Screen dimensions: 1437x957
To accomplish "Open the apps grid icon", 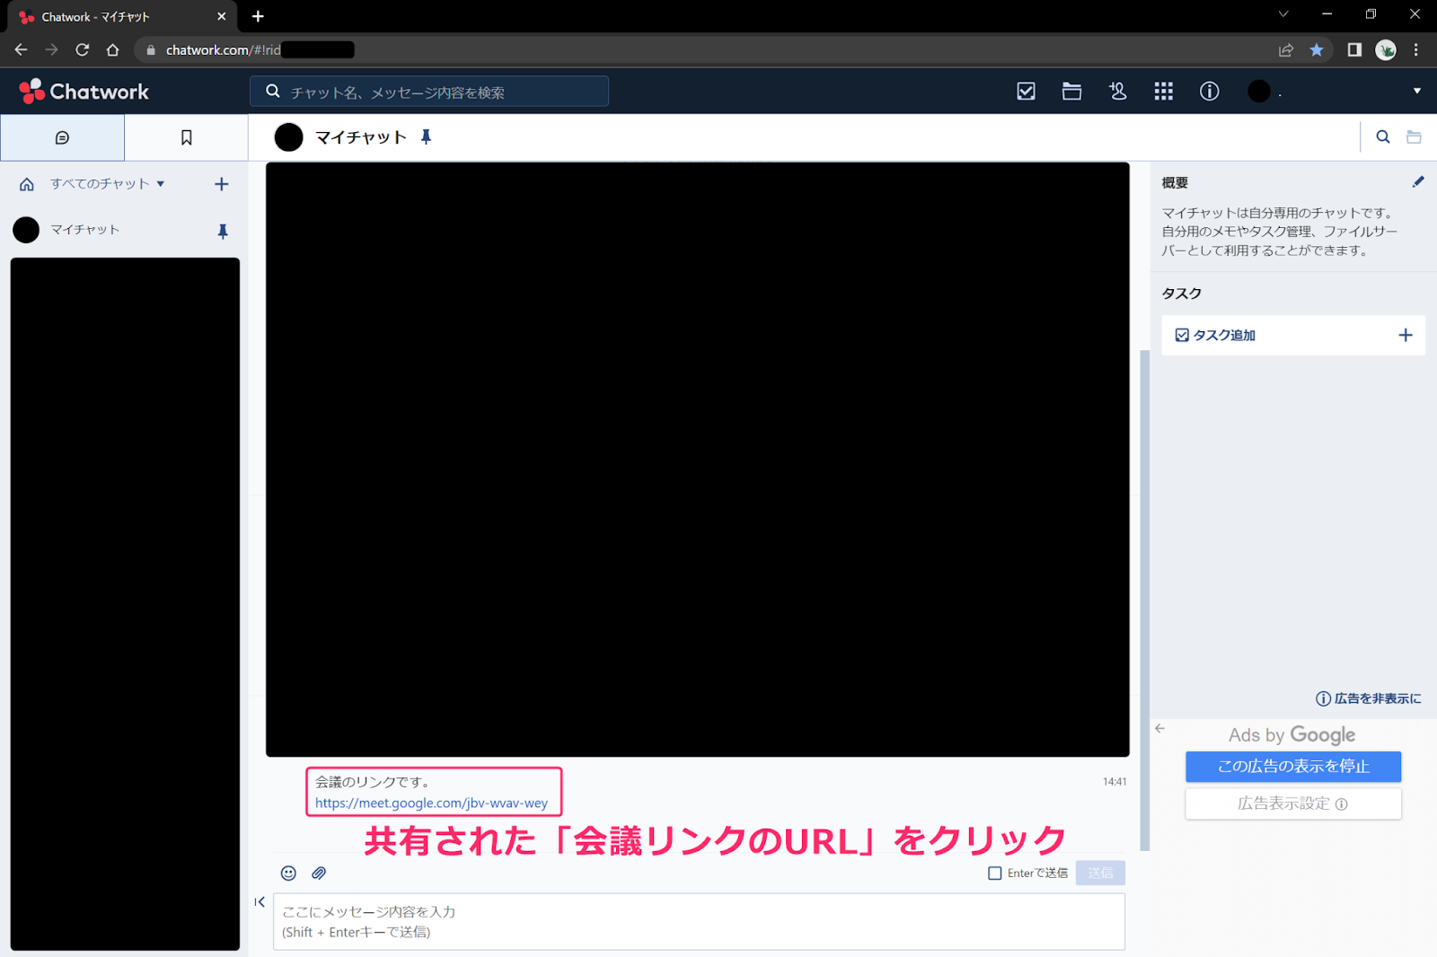I will click(1163, 92).
